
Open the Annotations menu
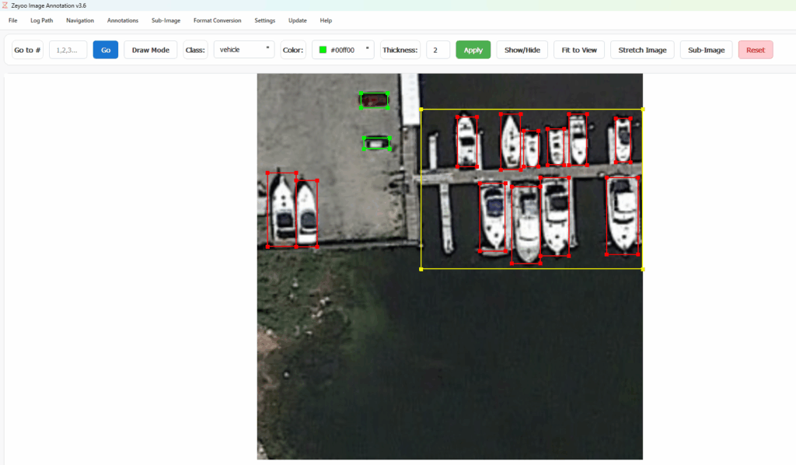point(122,20)
